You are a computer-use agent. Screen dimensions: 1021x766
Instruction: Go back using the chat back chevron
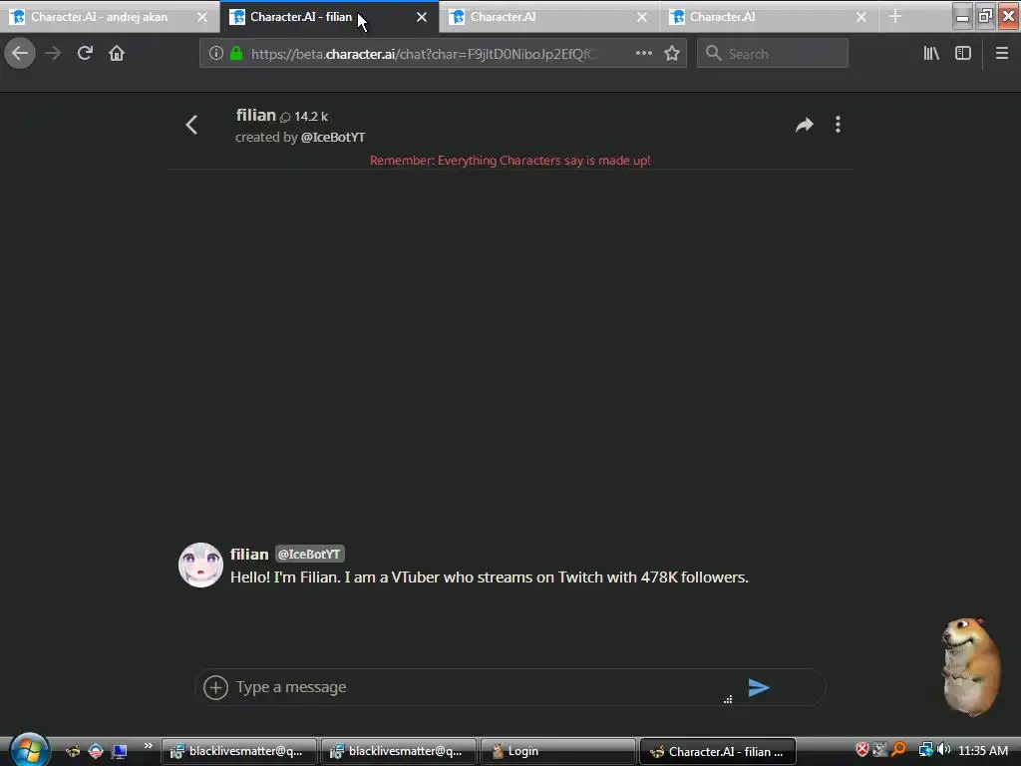click(191, 125)
